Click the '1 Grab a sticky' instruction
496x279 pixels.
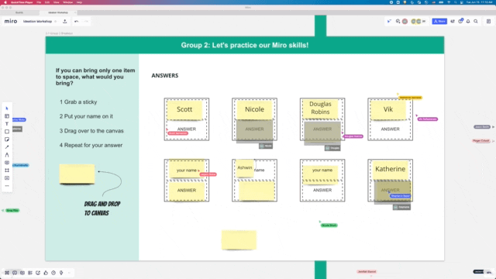coord(78,102)
